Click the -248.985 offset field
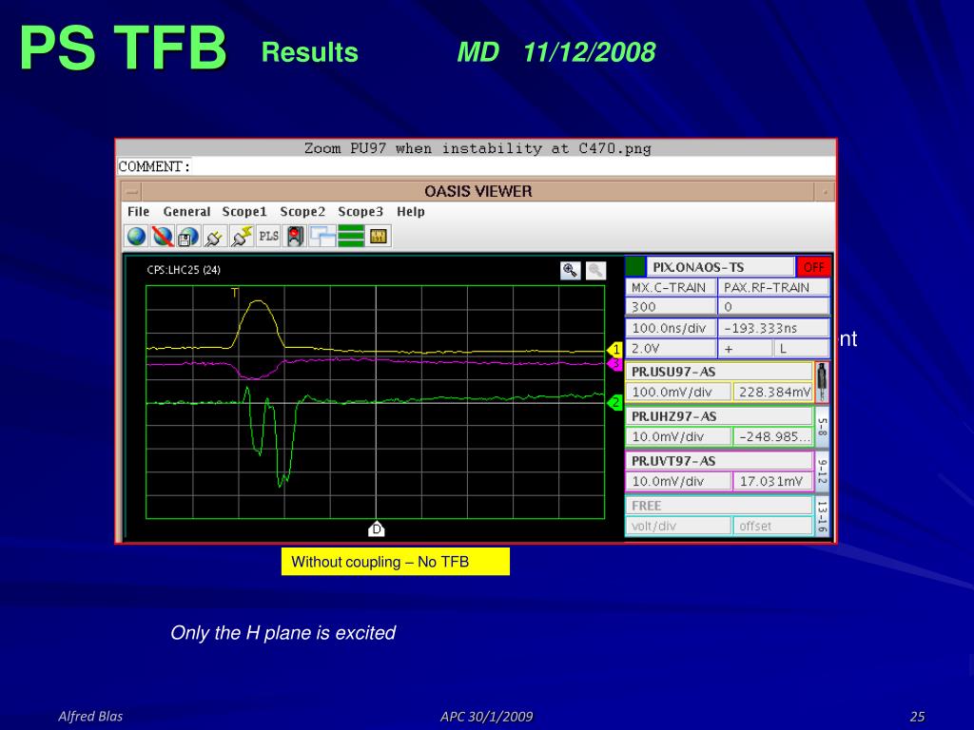Screen dimensions: 974x730 pyautogui.click(x=773, y=436)
